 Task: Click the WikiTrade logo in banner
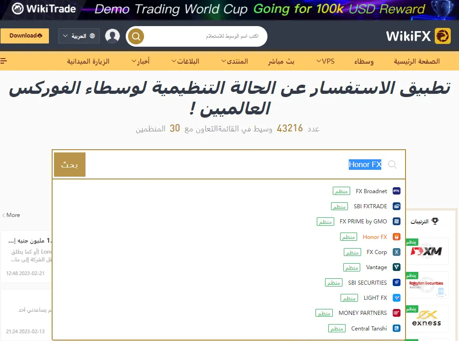tap(43, 9)
